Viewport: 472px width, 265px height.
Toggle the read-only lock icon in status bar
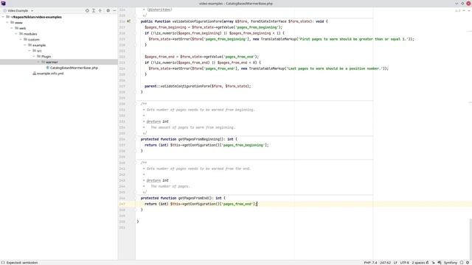(427, 263)
